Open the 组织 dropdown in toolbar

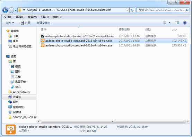pyautogui.click(x=10, y=23)
